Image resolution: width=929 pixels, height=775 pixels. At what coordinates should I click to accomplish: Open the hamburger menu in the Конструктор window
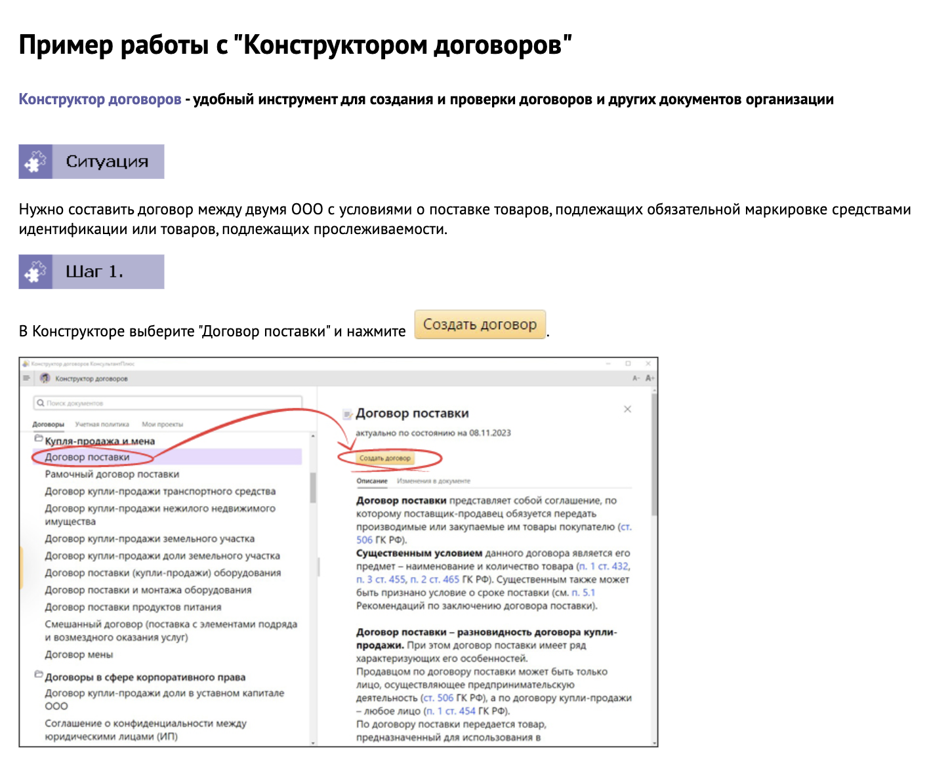coord(26,378)
